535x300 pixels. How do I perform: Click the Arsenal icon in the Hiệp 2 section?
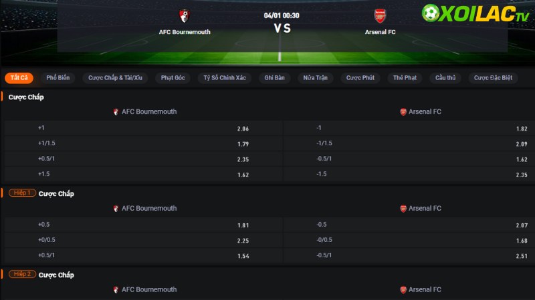pos(403,290)
